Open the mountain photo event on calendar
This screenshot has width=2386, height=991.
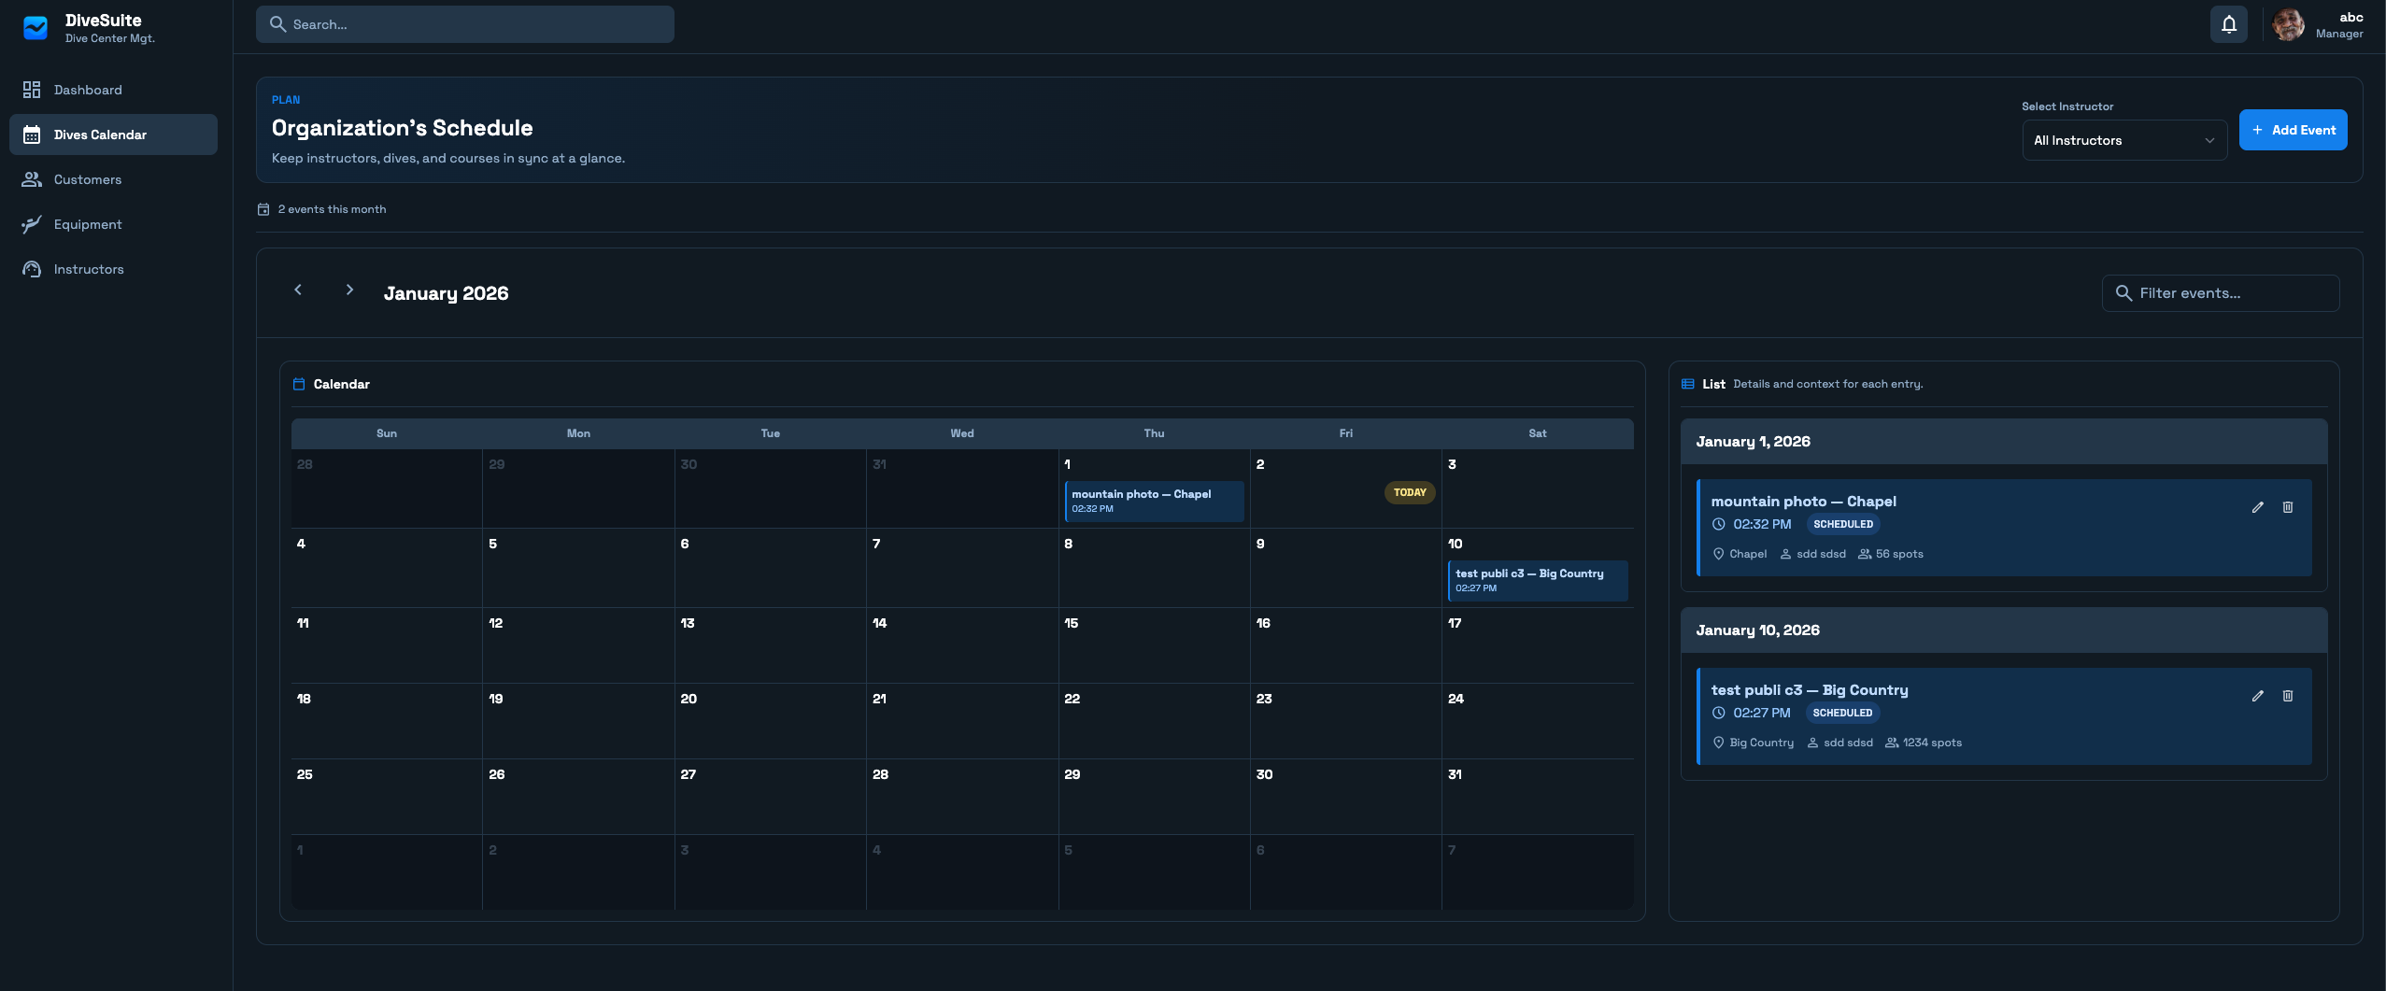1155,501
